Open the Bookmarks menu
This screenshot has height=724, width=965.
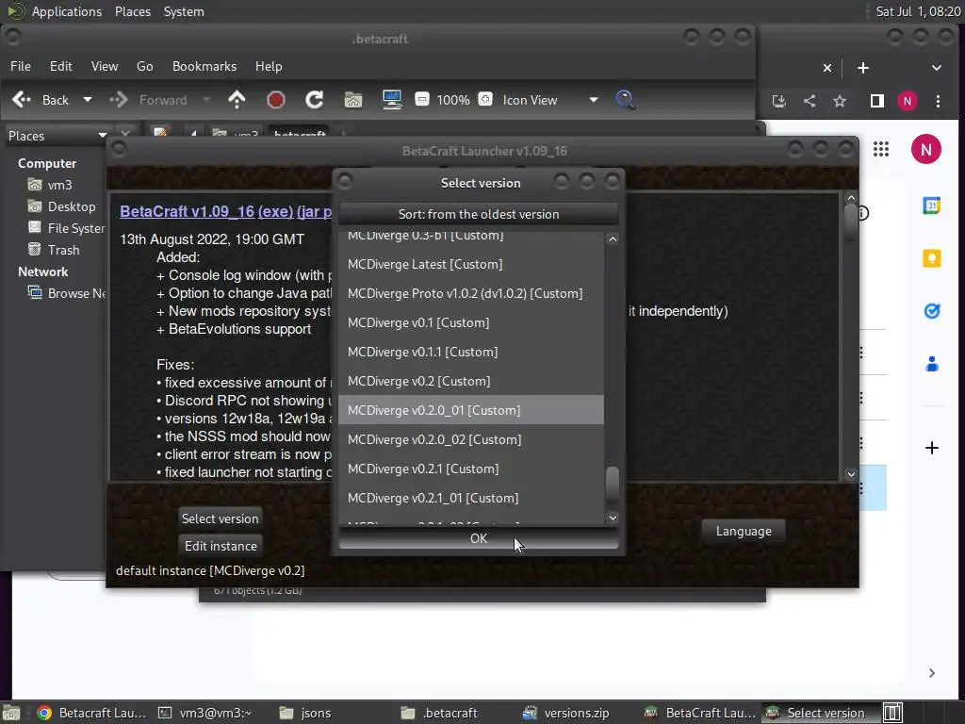(204, 66)
